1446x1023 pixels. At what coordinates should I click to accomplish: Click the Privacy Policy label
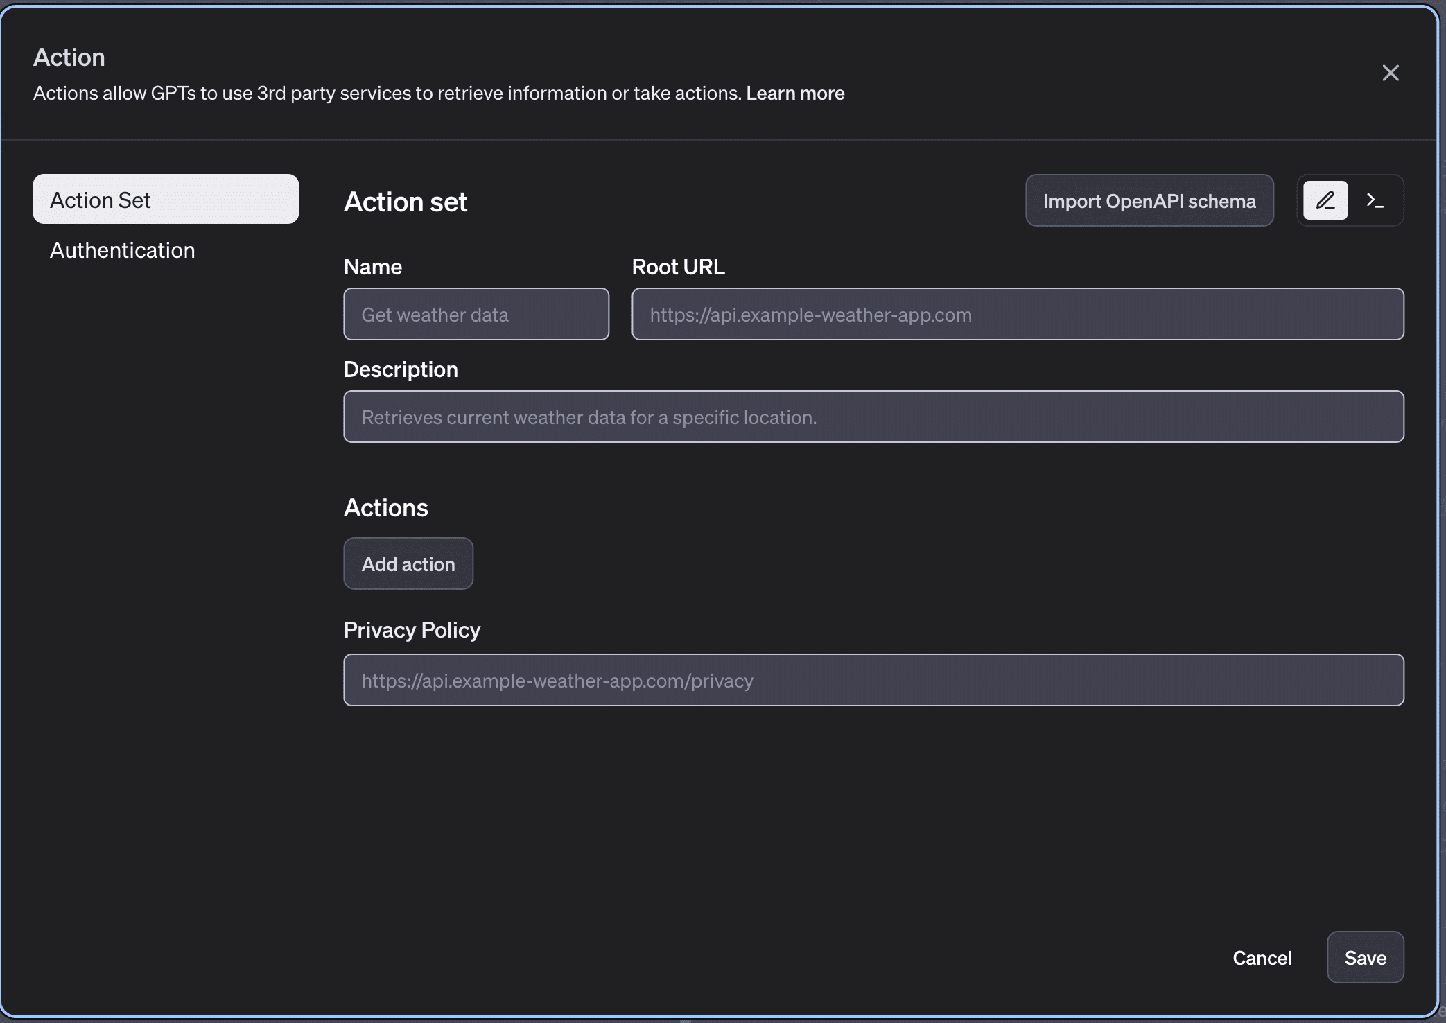point(412,630)
